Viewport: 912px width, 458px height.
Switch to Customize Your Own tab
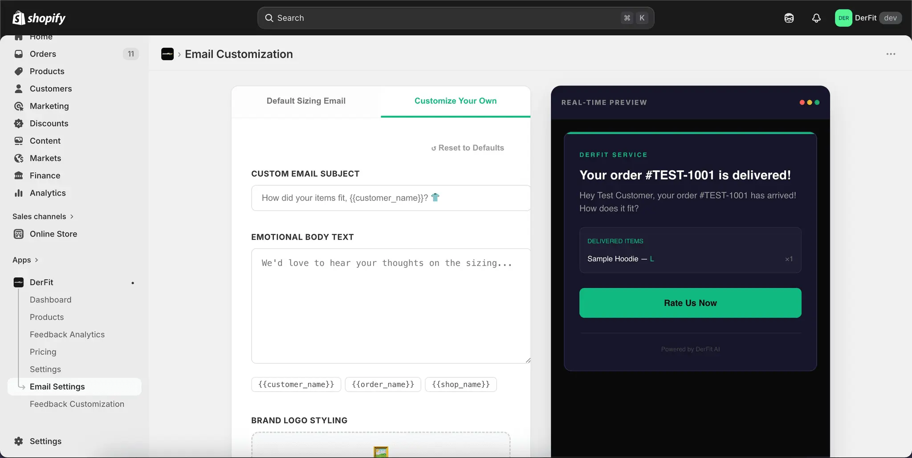456,101
